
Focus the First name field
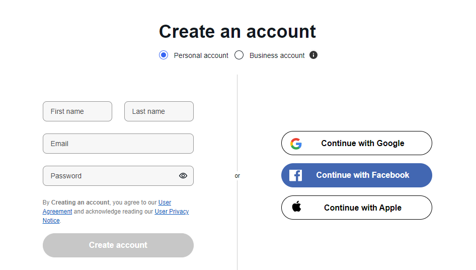77,111
